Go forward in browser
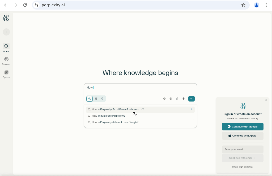 pos(15,5)
